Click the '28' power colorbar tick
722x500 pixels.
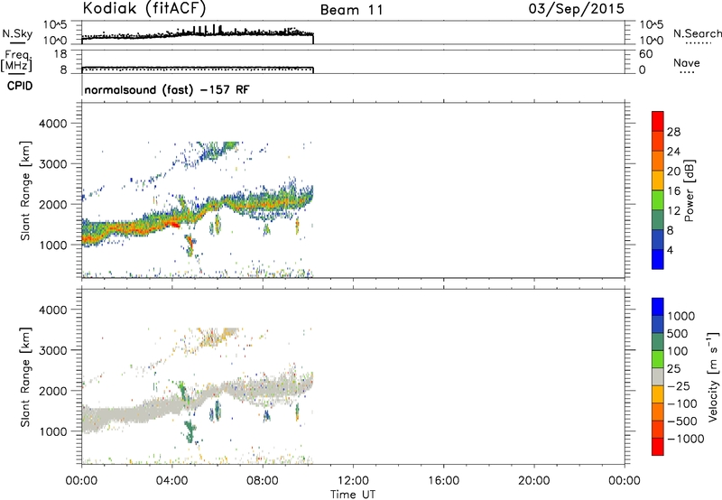pyautogui.click(x=673, y=132)
